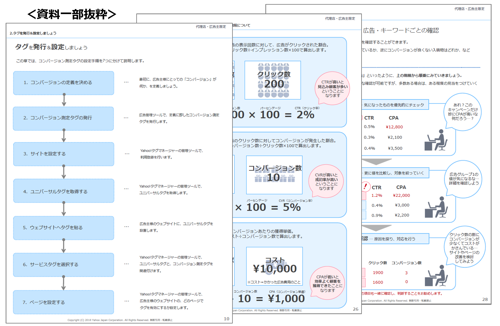Click the '¥2,100' CPA value
Image resolution: width=500 pixels, height=326 pixels.
point(395,137)
